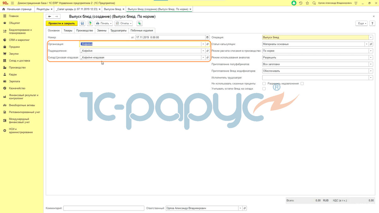Close the Рецептуры tab with its x
Image resolution: width=379 pixels, height=213 pixels.
(51, 9)
